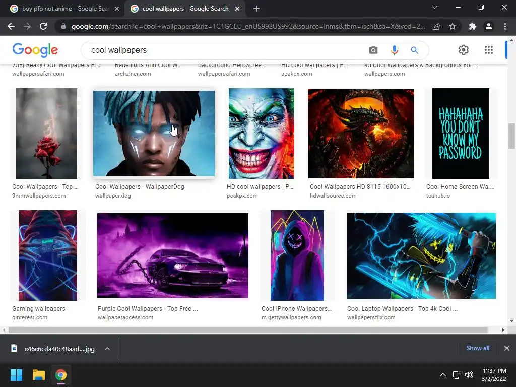
Task: Close the 'cool wallpapers' tab
Action: pos(237,9)
